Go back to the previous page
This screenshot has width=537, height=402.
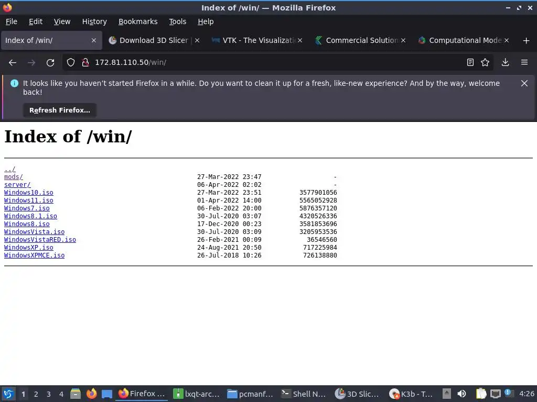pyautogui.click(x=13, y=63)
